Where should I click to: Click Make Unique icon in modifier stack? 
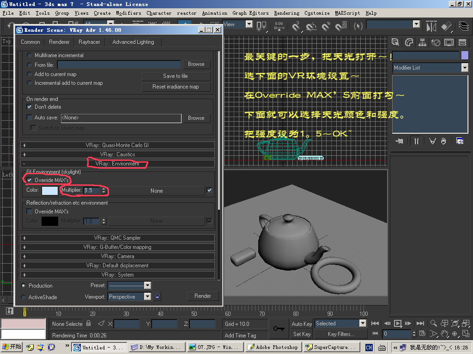click(432, 141)
